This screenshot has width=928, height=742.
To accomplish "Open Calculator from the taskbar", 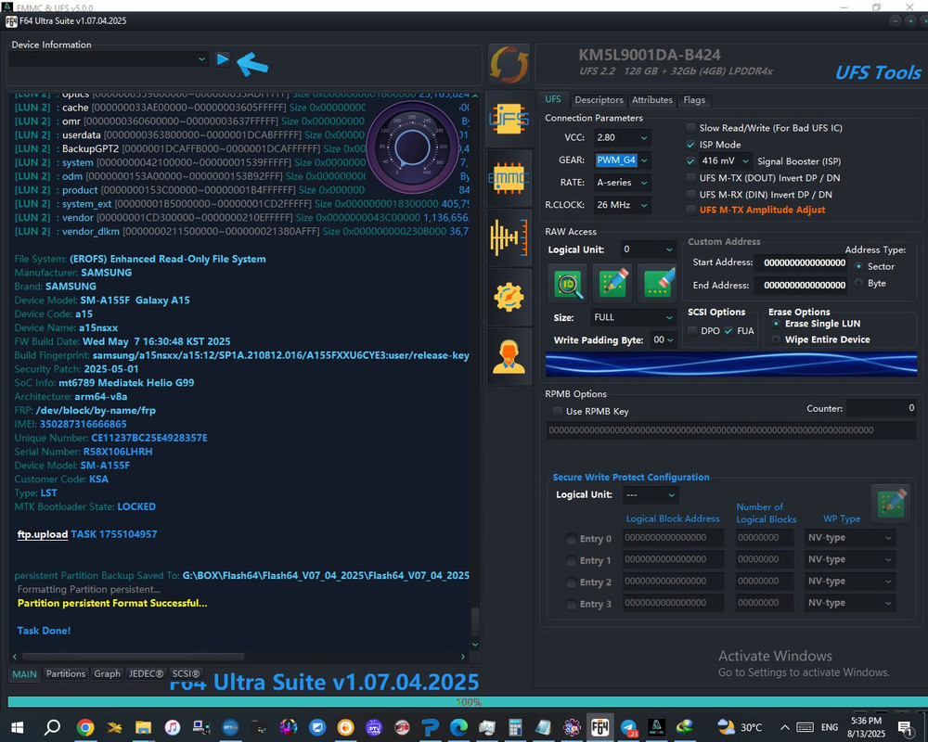I will 515,726.
